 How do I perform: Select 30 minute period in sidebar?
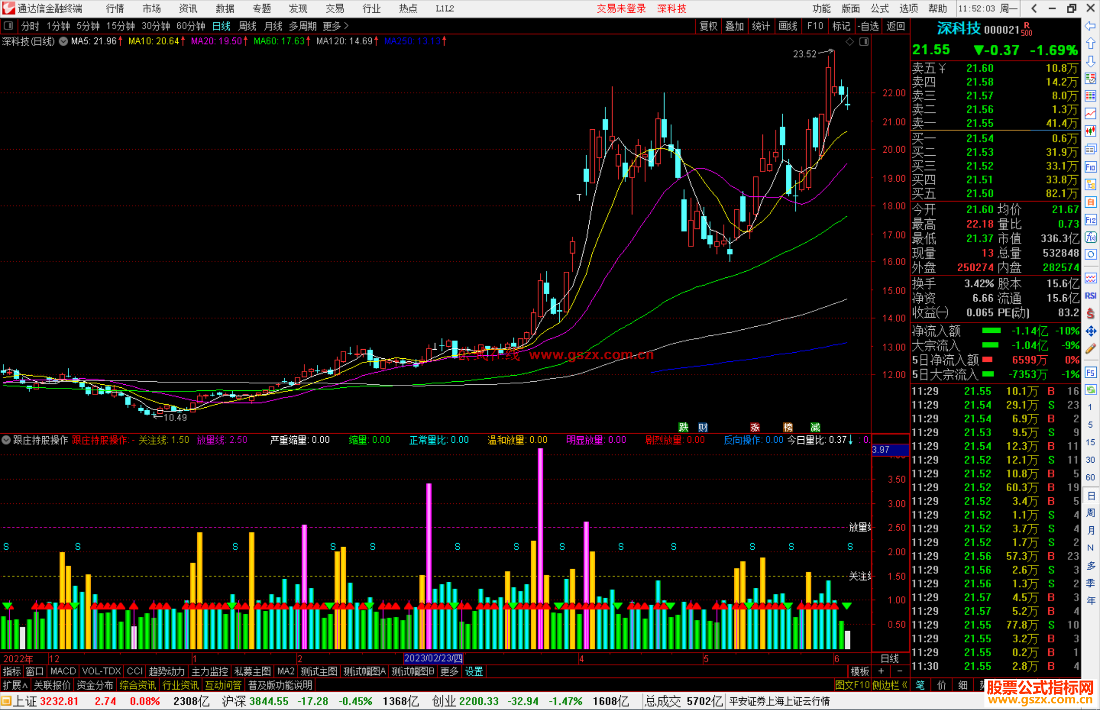tap(1090, 460)
